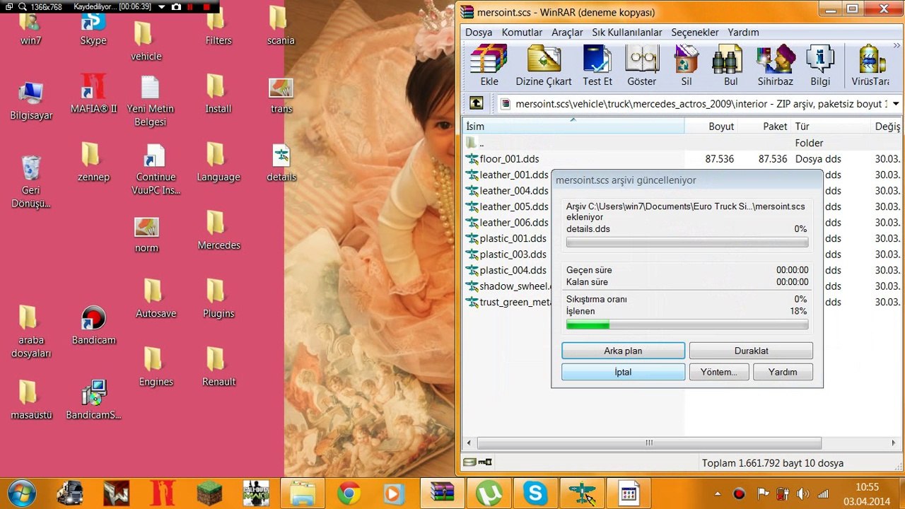Open the Göster (View) tool
Image resolution: width=905 pixels, height=509 pixels.
point(642,65)
